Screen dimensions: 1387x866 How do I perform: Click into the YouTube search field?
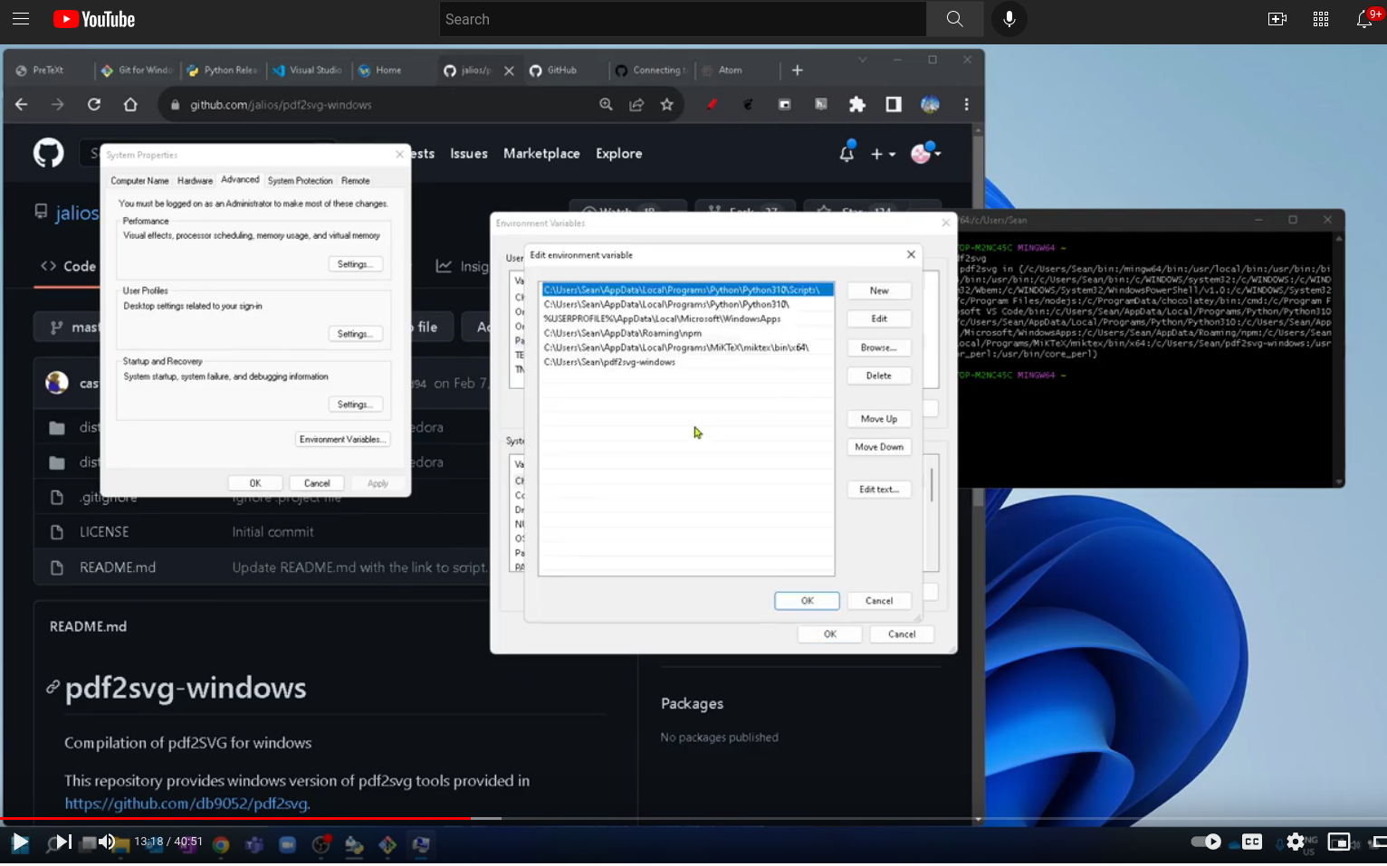tap(683, 19)
